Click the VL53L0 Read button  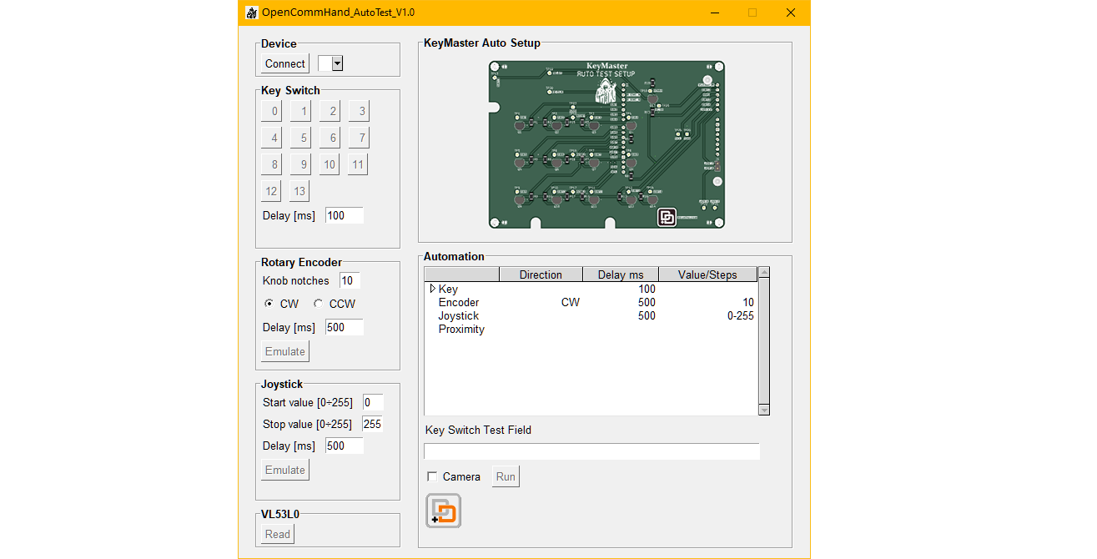pyautogui.click(x=278, y=534)
